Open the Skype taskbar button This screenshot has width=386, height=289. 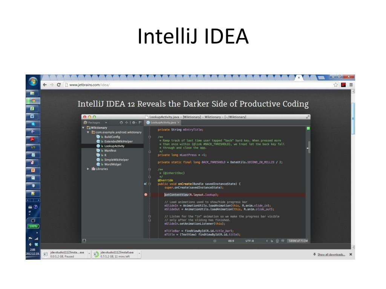coord(33,124)
